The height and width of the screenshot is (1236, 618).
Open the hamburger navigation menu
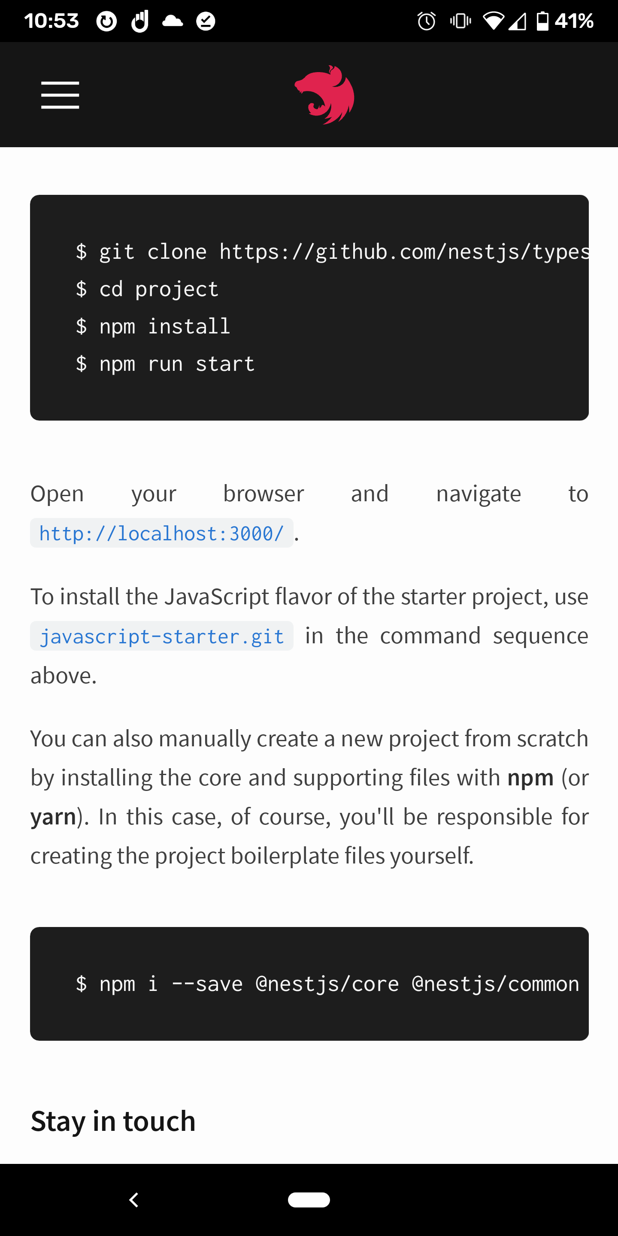(x=60, y=94)
